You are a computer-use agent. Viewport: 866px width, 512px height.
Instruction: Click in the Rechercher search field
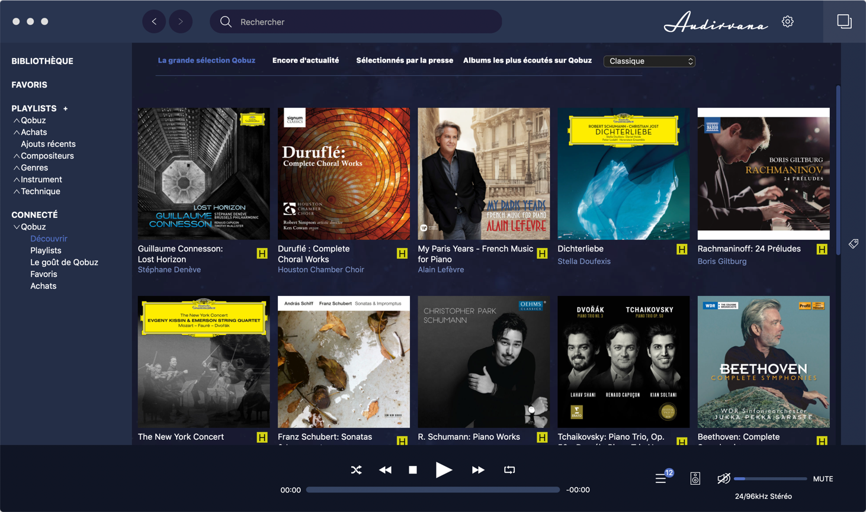356,22
